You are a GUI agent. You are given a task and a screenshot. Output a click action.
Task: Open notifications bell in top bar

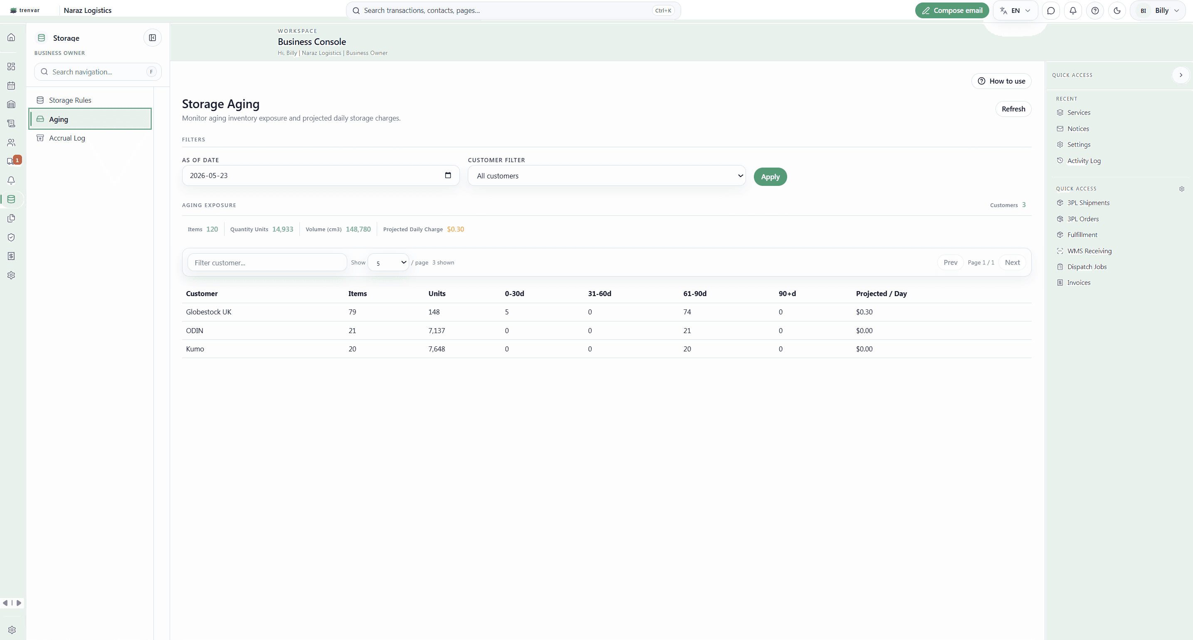pos(1073,11)
